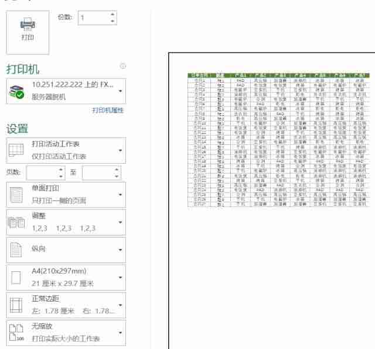This screenshot has height=349, width=375.
Task: Open 打印机属性 printer properties link
Action: [108, 110]
